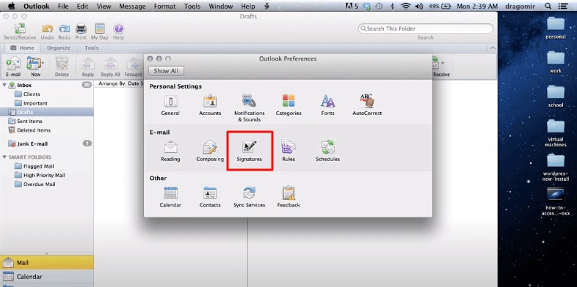This screenshot has height=287, width=577.
Task: Open the New item dropdown arrow
Action: [43, 64]
